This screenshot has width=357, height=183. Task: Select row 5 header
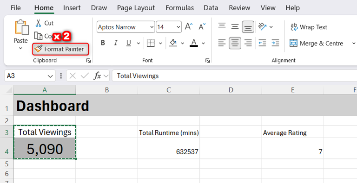pos(7,164)
